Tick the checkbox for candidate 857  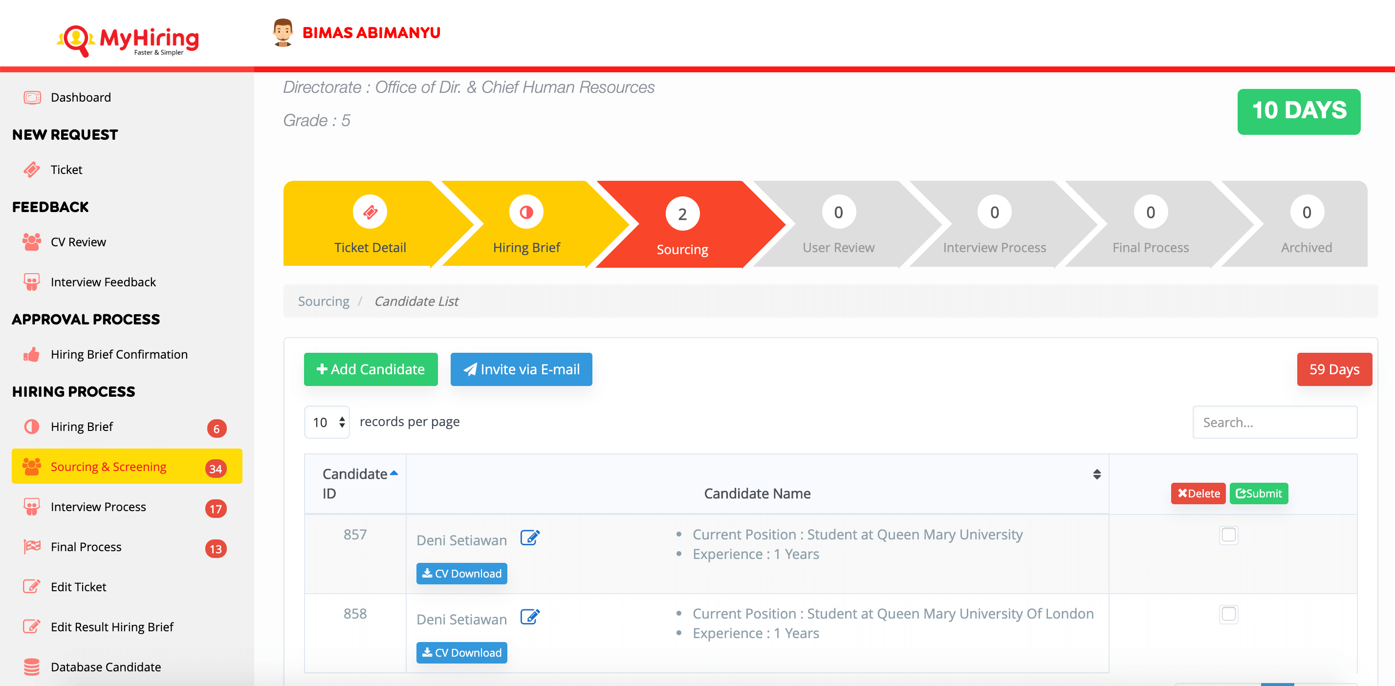1228,535
